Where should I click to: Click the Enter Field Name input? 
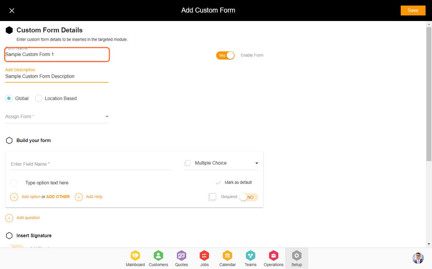click(x=91, y=164)
